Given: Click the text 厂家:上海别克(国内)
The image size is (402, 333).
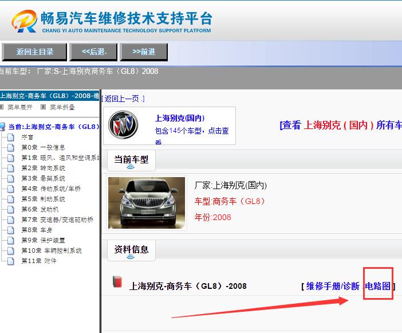Looking at the screenshot, I should click(230, 185).
